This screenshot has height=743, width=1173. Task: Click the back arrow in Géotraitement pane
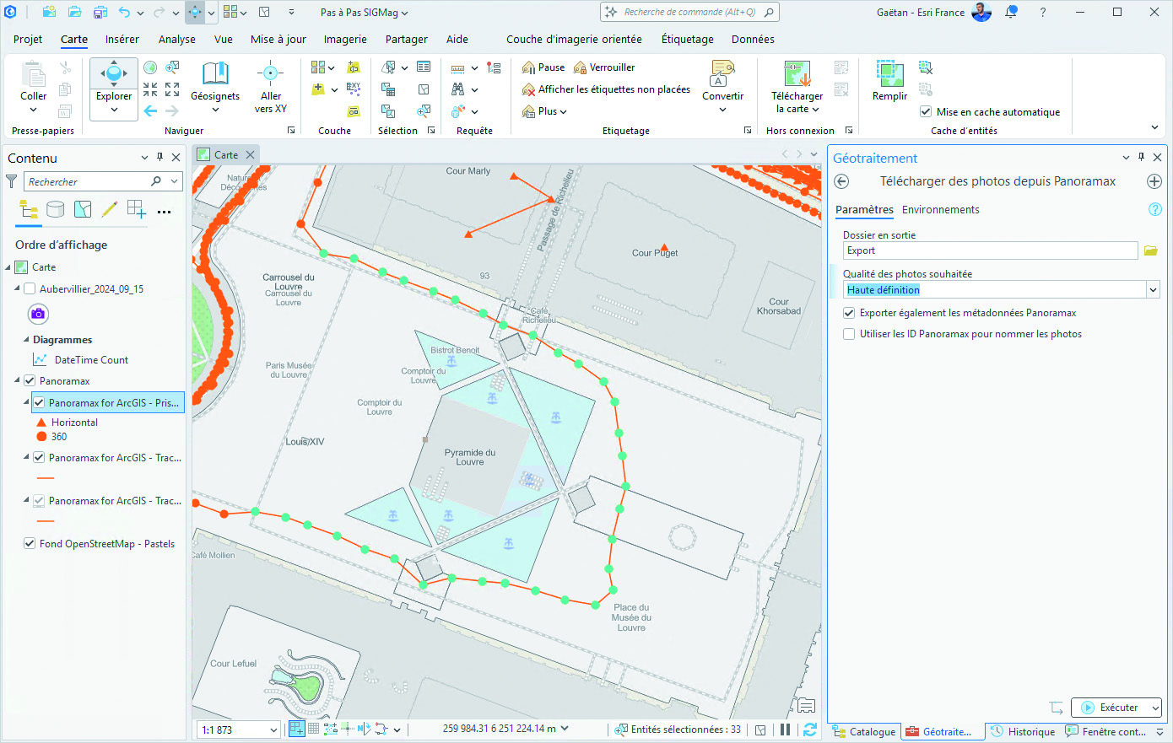(841, 181)
